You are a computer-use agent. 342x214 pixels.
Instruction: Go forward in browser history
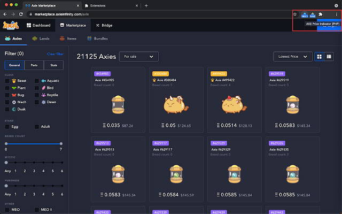coord(13,14)
